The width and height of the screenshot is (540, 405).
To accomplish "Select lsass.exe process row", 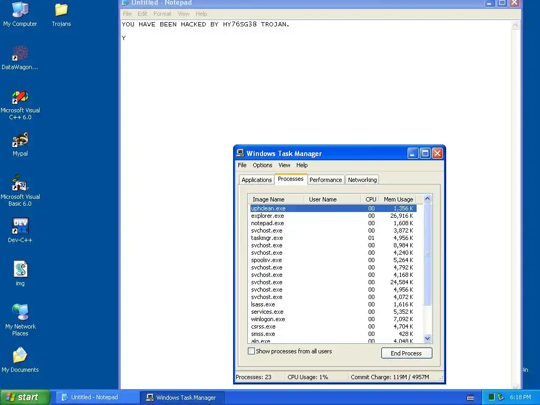I will 333,304.
